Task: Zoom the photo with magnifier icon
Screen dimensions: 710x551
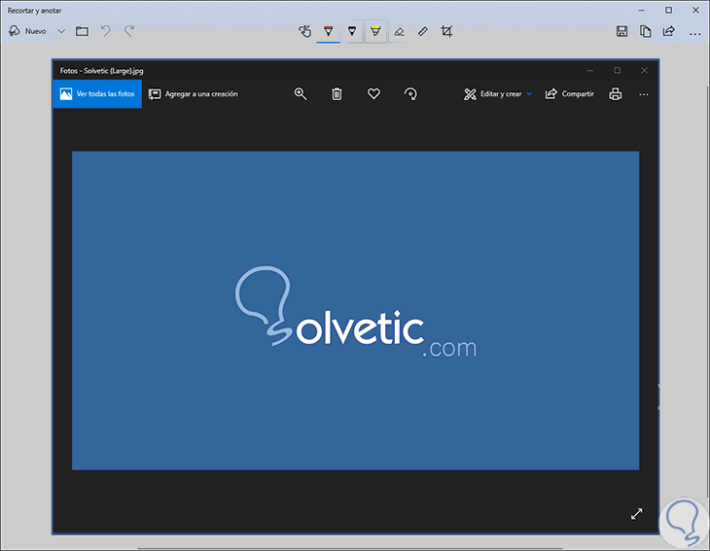Action: tap(301, 94)
